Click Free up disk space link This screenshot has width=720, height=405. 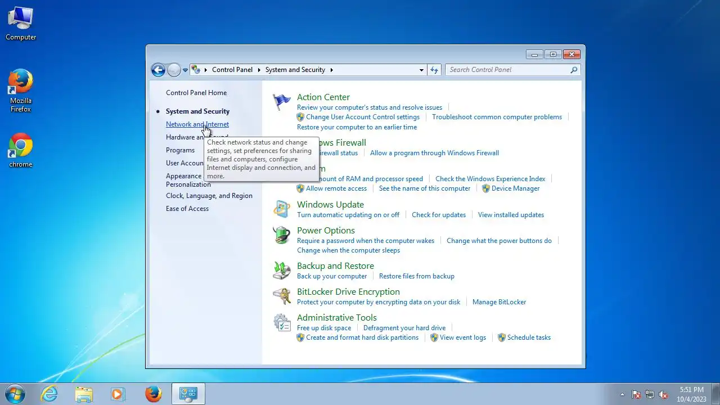pos(324,328)
